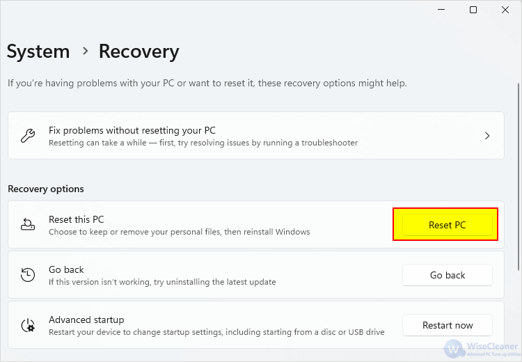Click the Advanced startup power gear icon
This screenshot has height=362, width=522.
click(28, 325)
